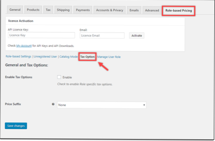Screen dimensions: 215x141
Task: Switch to the Products tab
Action: (x=33, y=10)
